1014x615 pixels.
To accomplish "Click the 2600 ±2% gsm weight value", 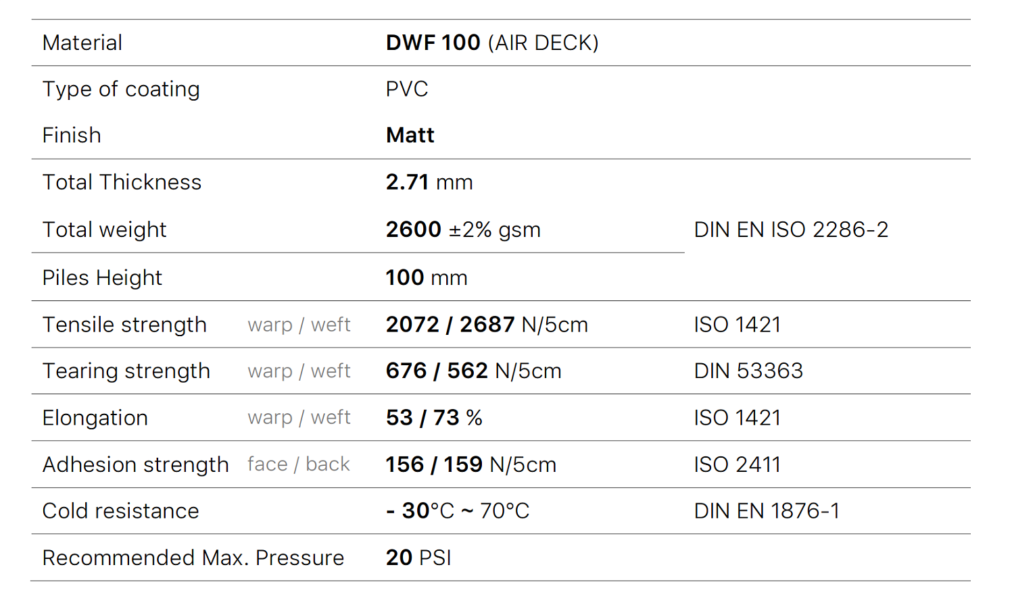I will coord(463,230).
